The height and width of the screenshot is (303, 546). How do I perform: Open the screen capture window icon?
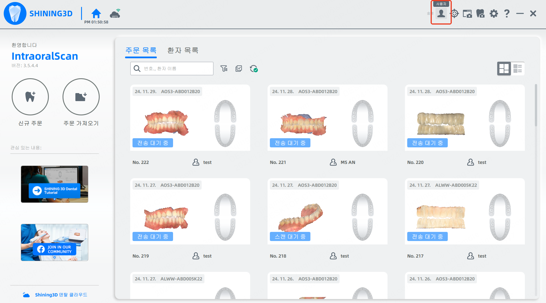tap(467, 13)
